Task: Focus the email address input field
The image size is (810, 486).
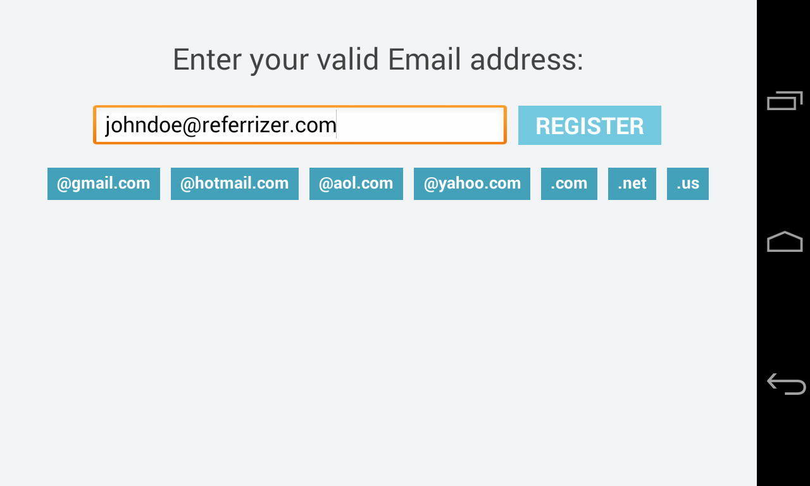Action: [299, 125]
